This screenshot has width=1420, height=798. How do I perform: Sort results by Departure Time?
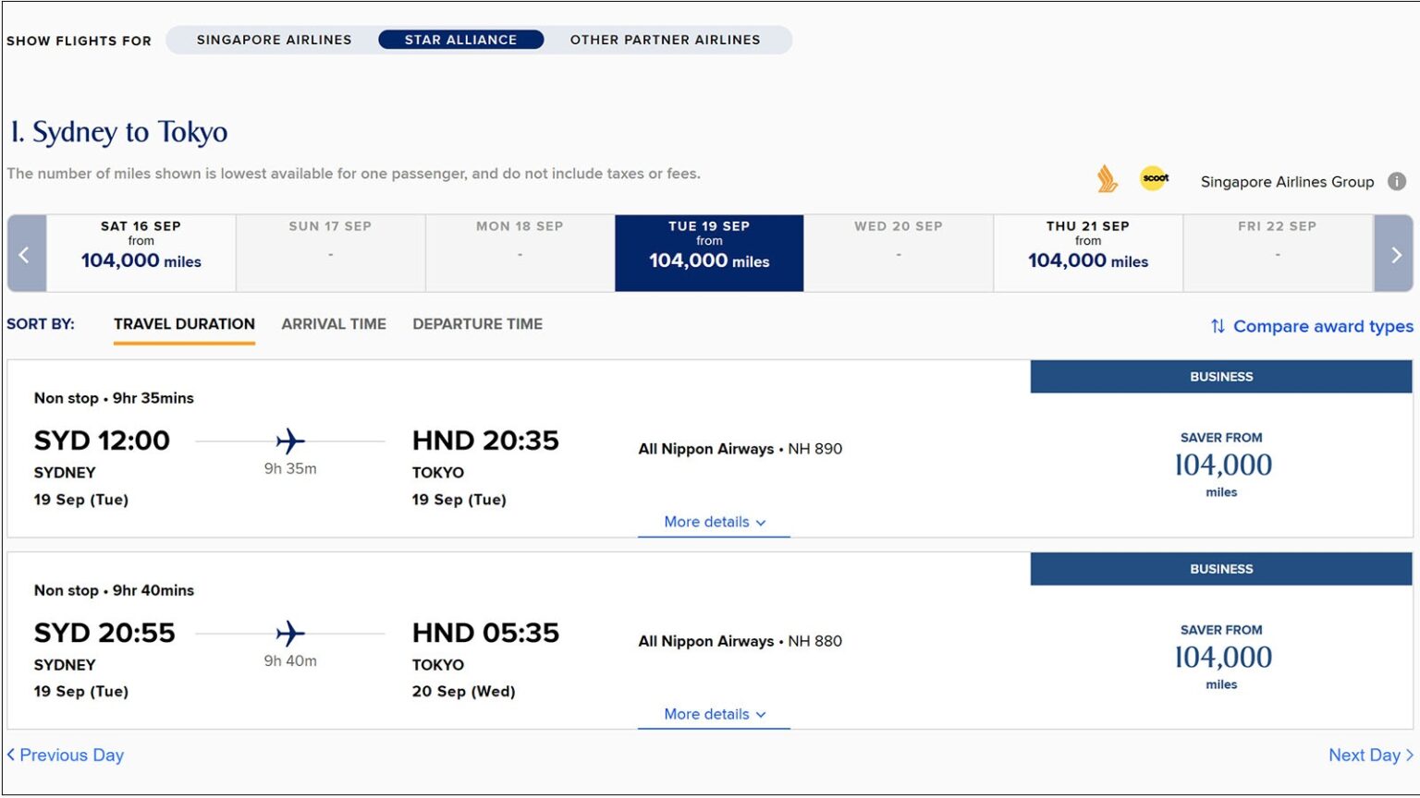tap(478, 324)
